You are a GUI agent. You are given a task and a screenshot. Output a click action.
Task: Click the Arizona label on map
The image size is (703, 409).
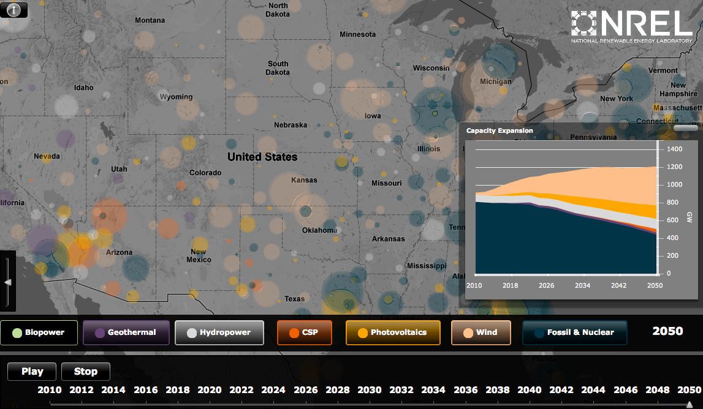[x=119, y=252]
